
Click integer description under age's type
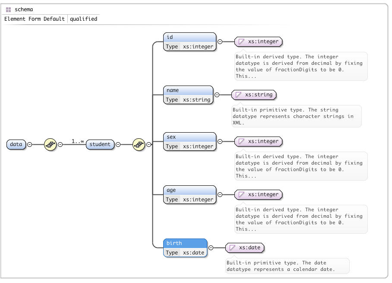(299, 219)
